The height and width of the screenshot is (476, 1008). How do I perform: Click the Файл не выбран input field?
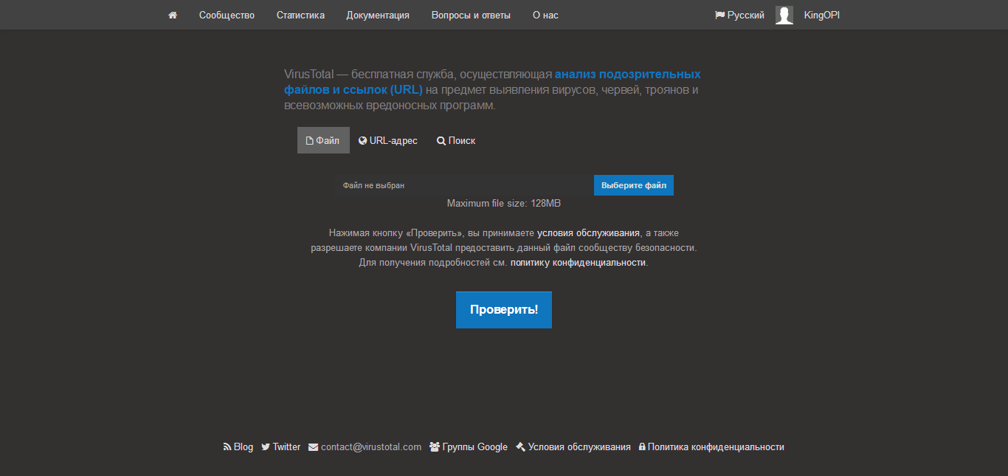coord(458,184)
